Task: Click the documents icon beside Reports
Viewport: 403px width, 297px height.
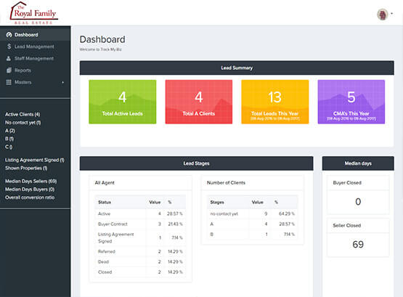Action: pyautogui.click(x=9, y=70)
